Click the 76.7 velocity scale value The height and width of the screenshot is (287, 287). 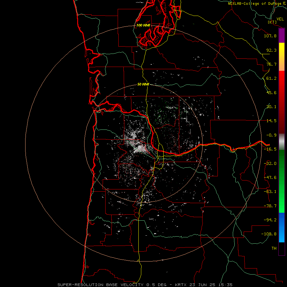pyautogui.click(x=271, y=64)
